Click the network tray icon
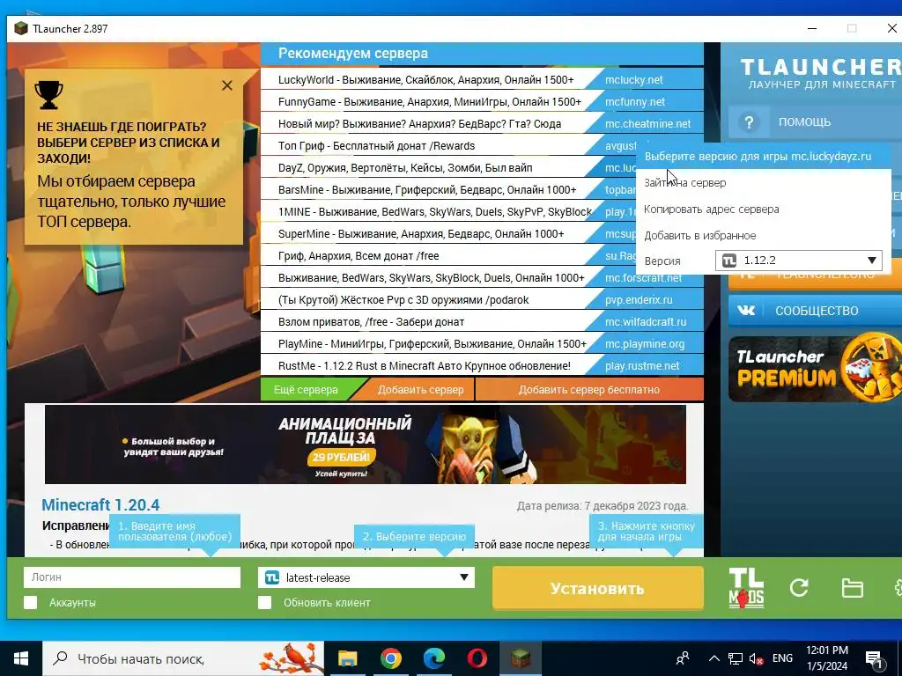This screenshot has height=676, width=902. point(735,658)
